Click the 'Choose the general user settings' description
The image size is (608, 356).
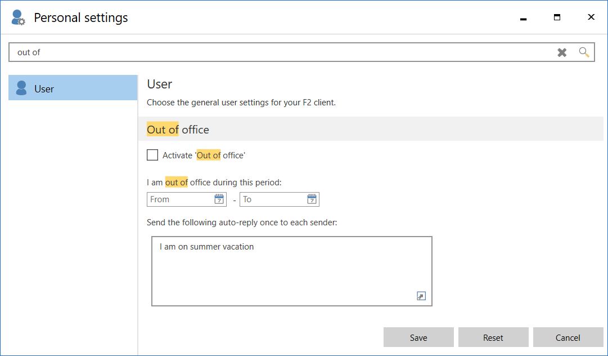[x=241, y=103]
